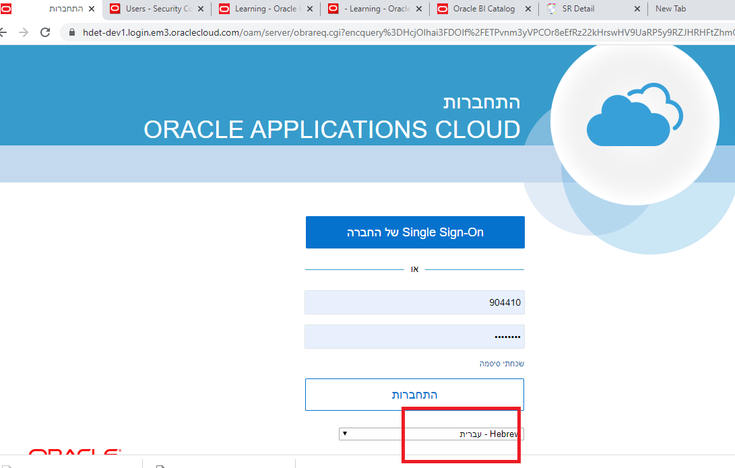Switch to the Learning - Oracle tab
735x468 pixels.
coord(265,9)
